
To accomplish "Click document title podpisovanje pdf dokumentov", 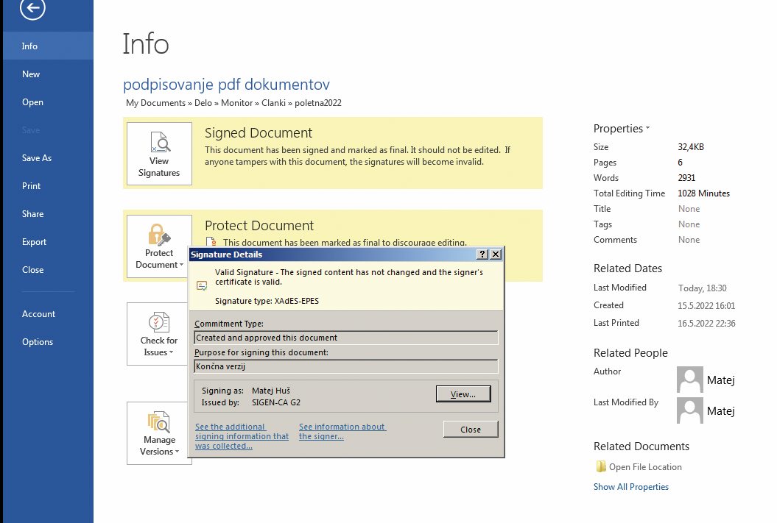I will pos(226,85).
